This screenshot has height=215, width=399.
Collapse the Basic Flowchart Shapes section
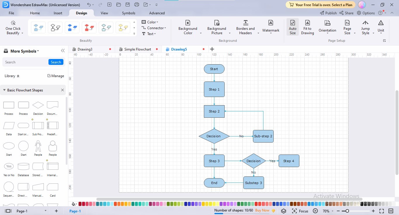(x=4, y=90)
